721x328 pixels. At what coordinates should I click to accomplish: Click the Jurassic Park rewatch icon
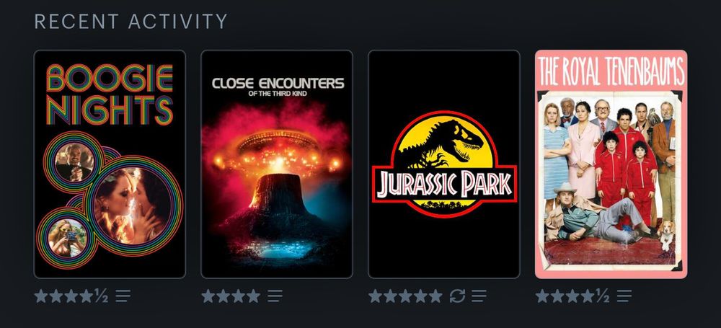pyautogui.click(x=458, y=296)
